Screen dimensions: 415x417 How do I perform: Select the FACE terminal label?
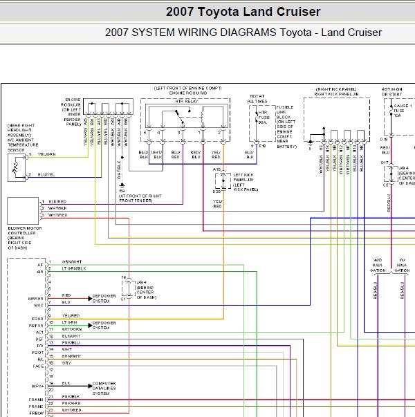(38, 367)
